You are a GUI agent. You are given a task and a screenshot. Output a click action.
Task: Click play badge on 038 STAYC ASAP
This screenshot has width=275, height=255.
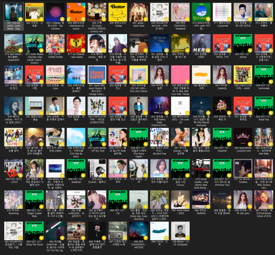point(250,82)
